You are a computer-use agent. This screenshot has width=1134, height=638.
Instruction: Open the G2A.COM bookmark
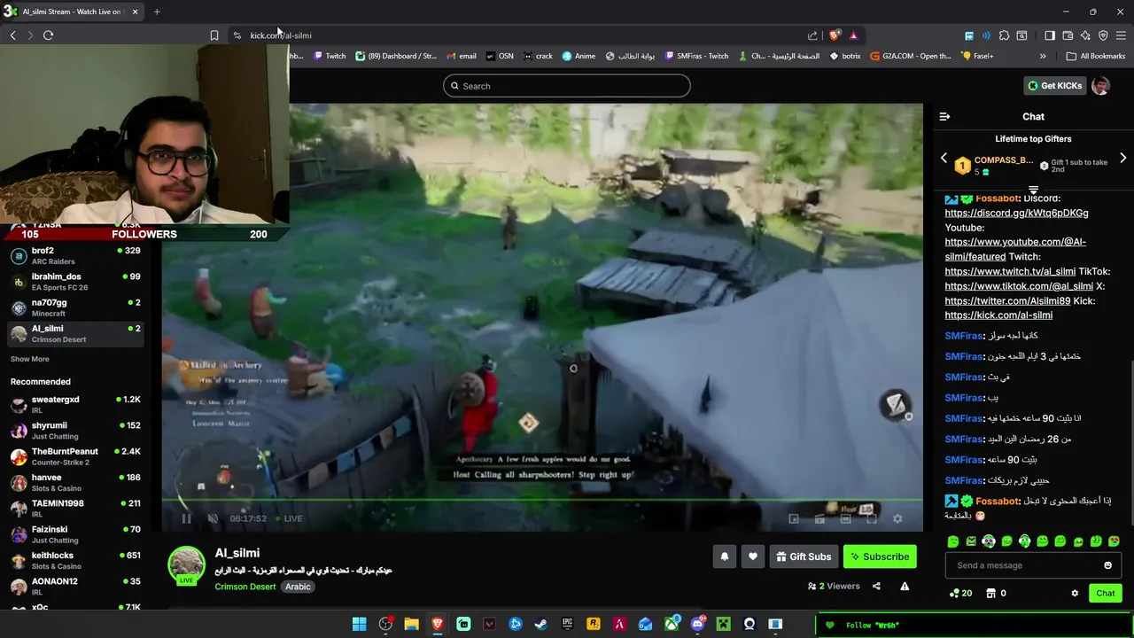pos(911,56)
